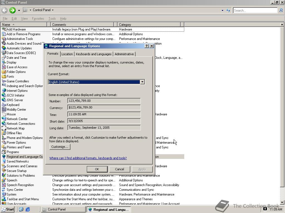This screenshot has height=213, width=285.
Task: Click the green Forward navigation button
Action: pyautogui.click(x=12, y=10)
